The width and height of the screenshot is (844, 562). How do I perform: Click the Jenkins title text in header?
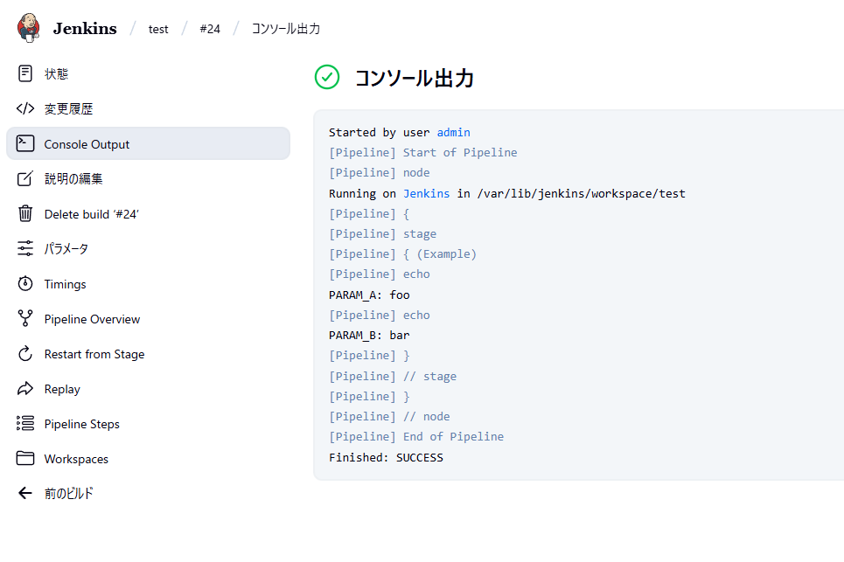[84, 28]
